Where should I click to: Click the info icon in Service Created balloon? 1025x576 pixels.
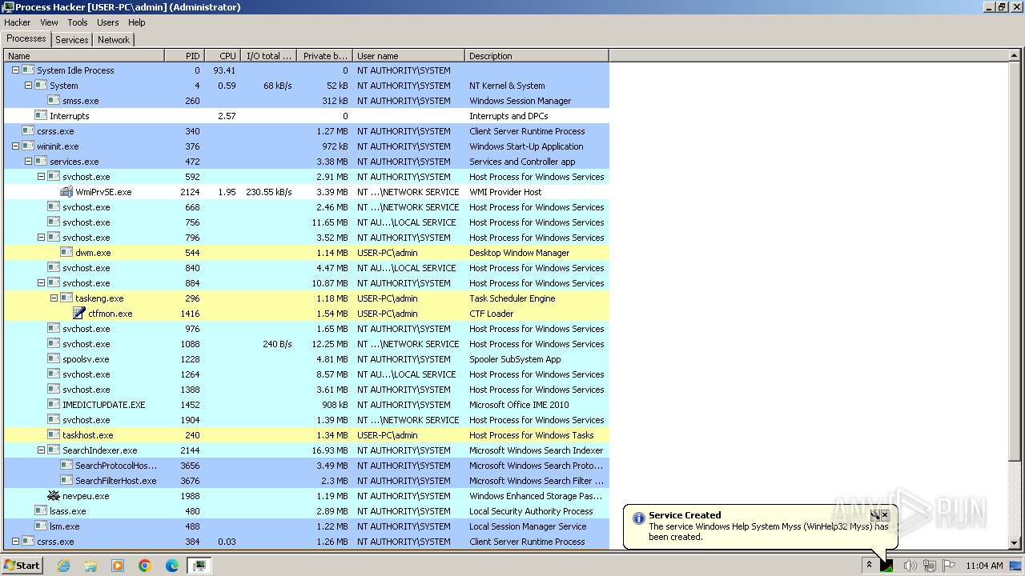point(638,518)
